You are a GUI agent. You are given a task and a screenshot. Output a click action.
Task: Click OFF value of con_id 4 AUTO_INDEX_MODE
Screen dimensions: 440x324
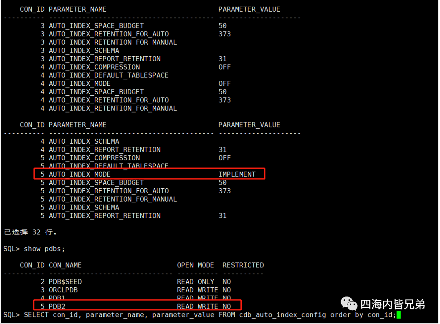[225, 84]
